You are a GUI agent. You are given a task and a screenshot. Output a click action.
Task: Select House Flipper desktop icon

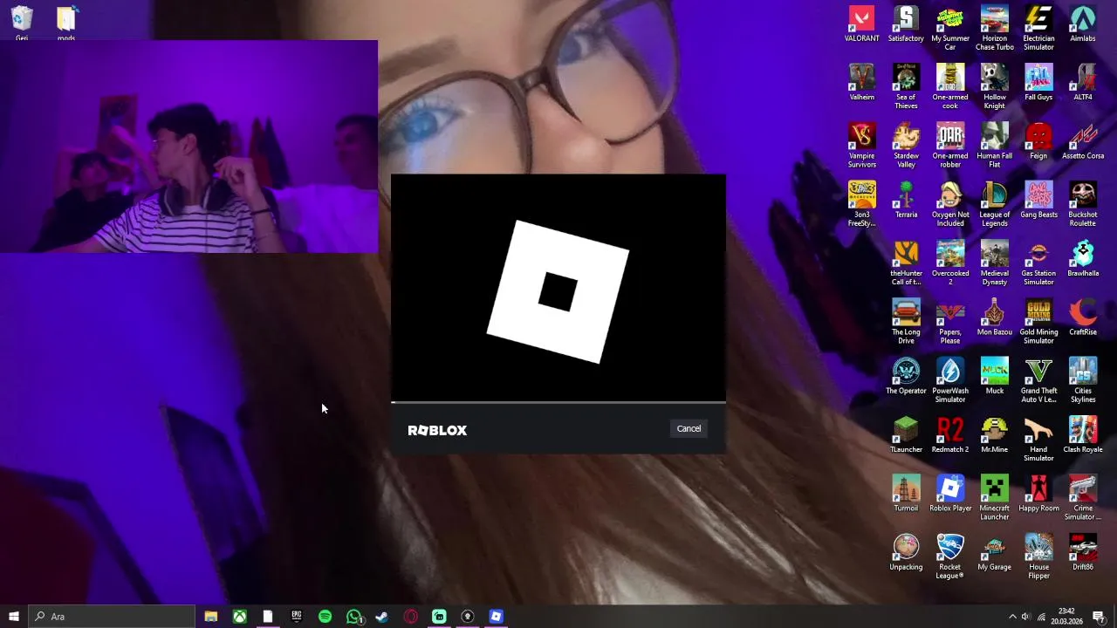coord(1038,556)
